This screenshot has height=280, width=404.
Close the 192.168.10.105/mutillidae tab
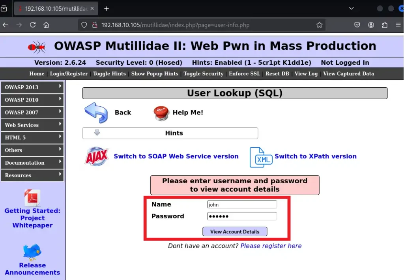coord(92,9)
